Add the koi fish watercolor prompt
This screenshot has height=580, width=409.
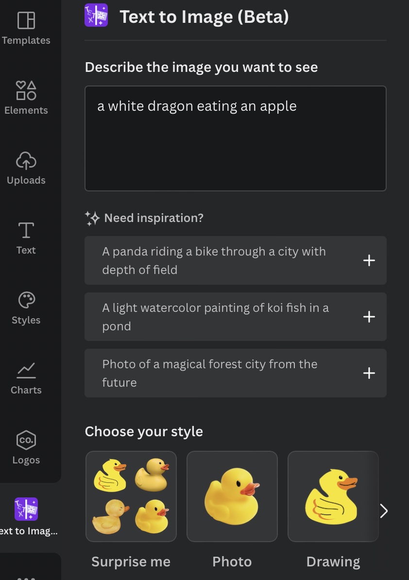click(x=369, y=317)
